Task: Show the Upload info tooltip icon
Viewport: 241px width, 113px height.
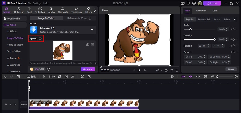Action: point(40,38)
